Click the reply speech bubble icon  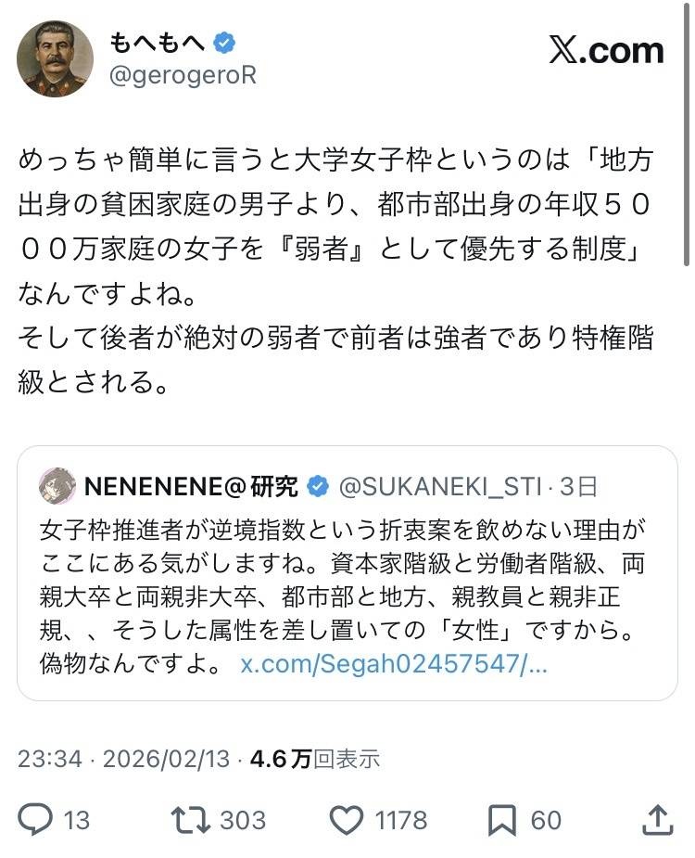point(36,819)
